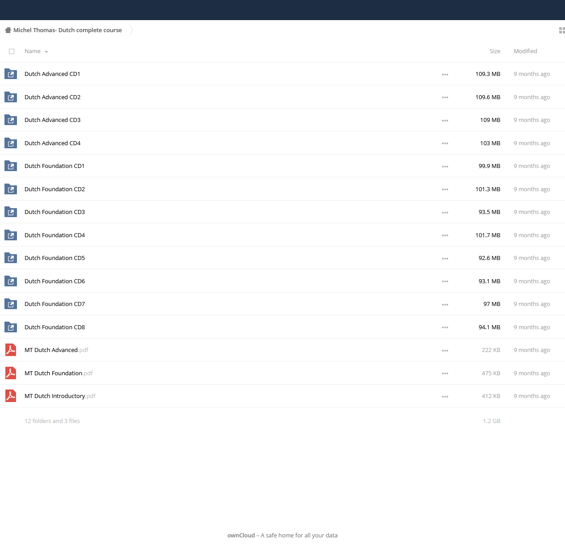
Task: Click PDF icon for MT Dutch Introductory
Action: pos(11,396)
